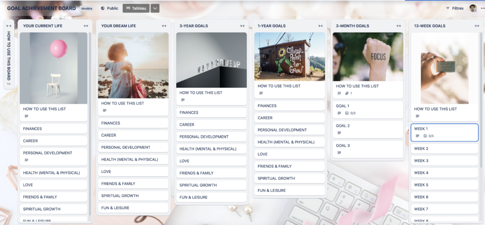Click the checklist 0/3 icon on GOAL 1
This screenshot has height=225, width=485.
[x=350, y=113]
